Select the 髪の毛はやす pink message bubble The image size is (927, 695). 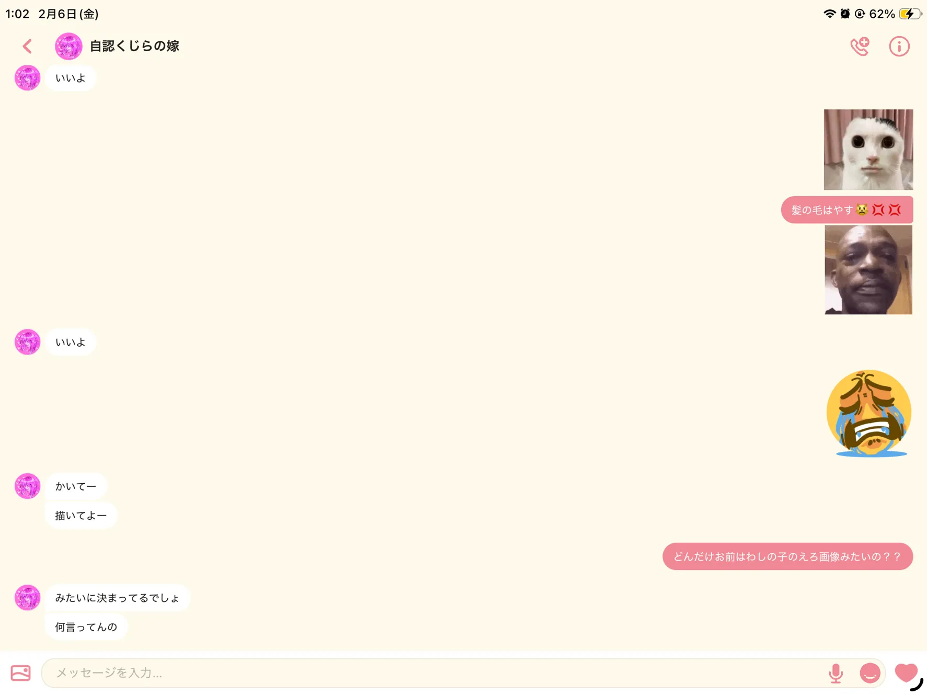(847, 210)
